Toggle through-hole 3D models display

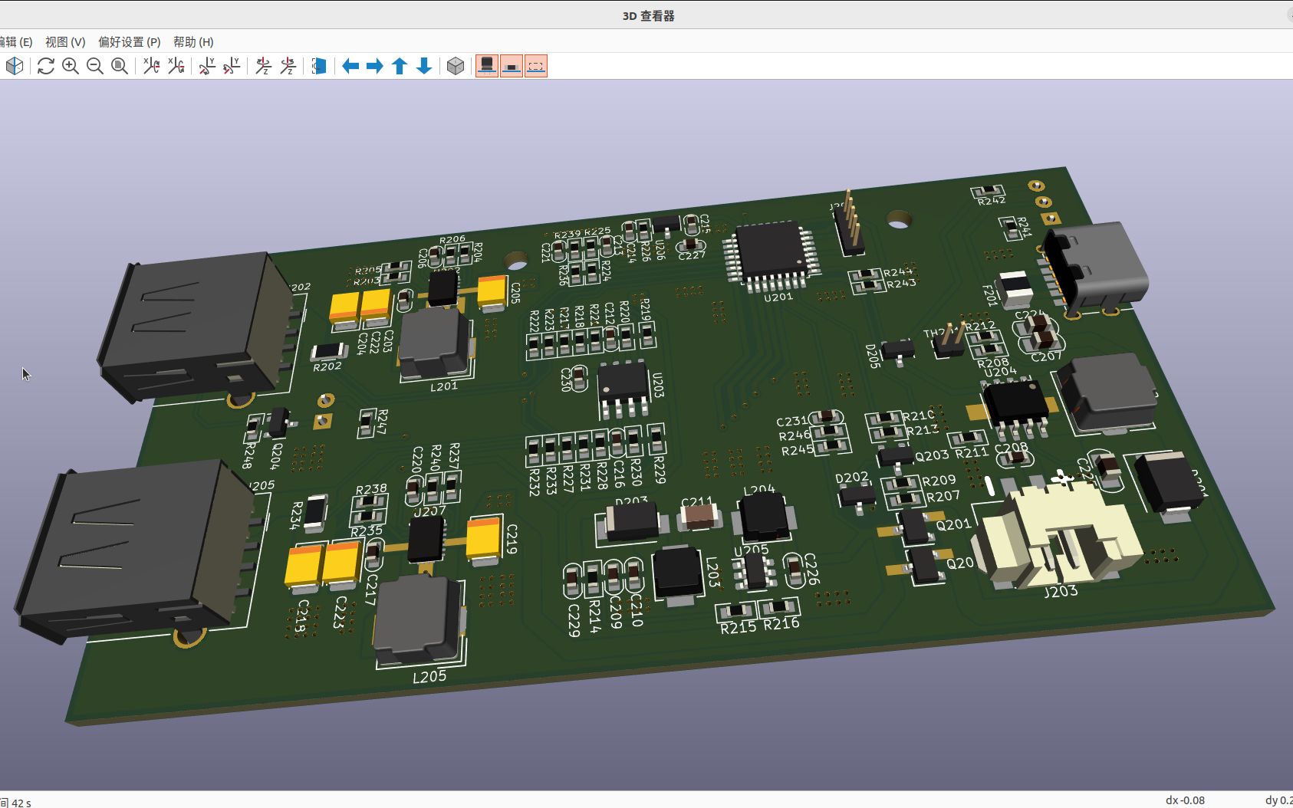(x=487, y=66)
